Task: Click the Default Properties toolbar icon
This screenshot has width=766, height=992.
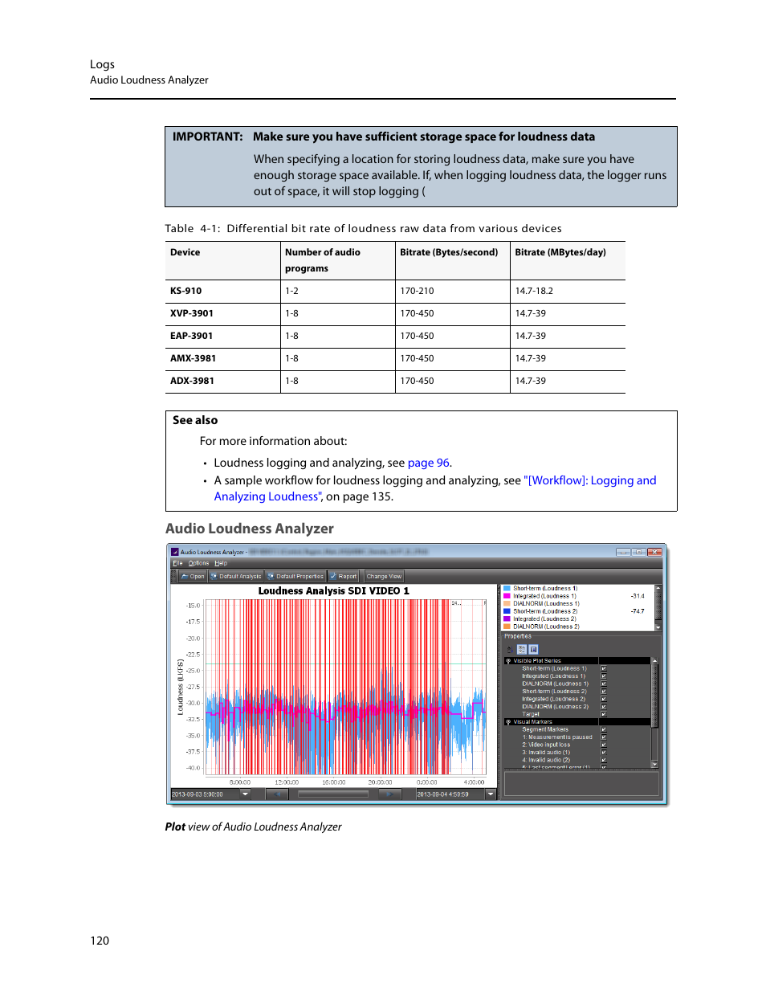Action: [271, 576]
